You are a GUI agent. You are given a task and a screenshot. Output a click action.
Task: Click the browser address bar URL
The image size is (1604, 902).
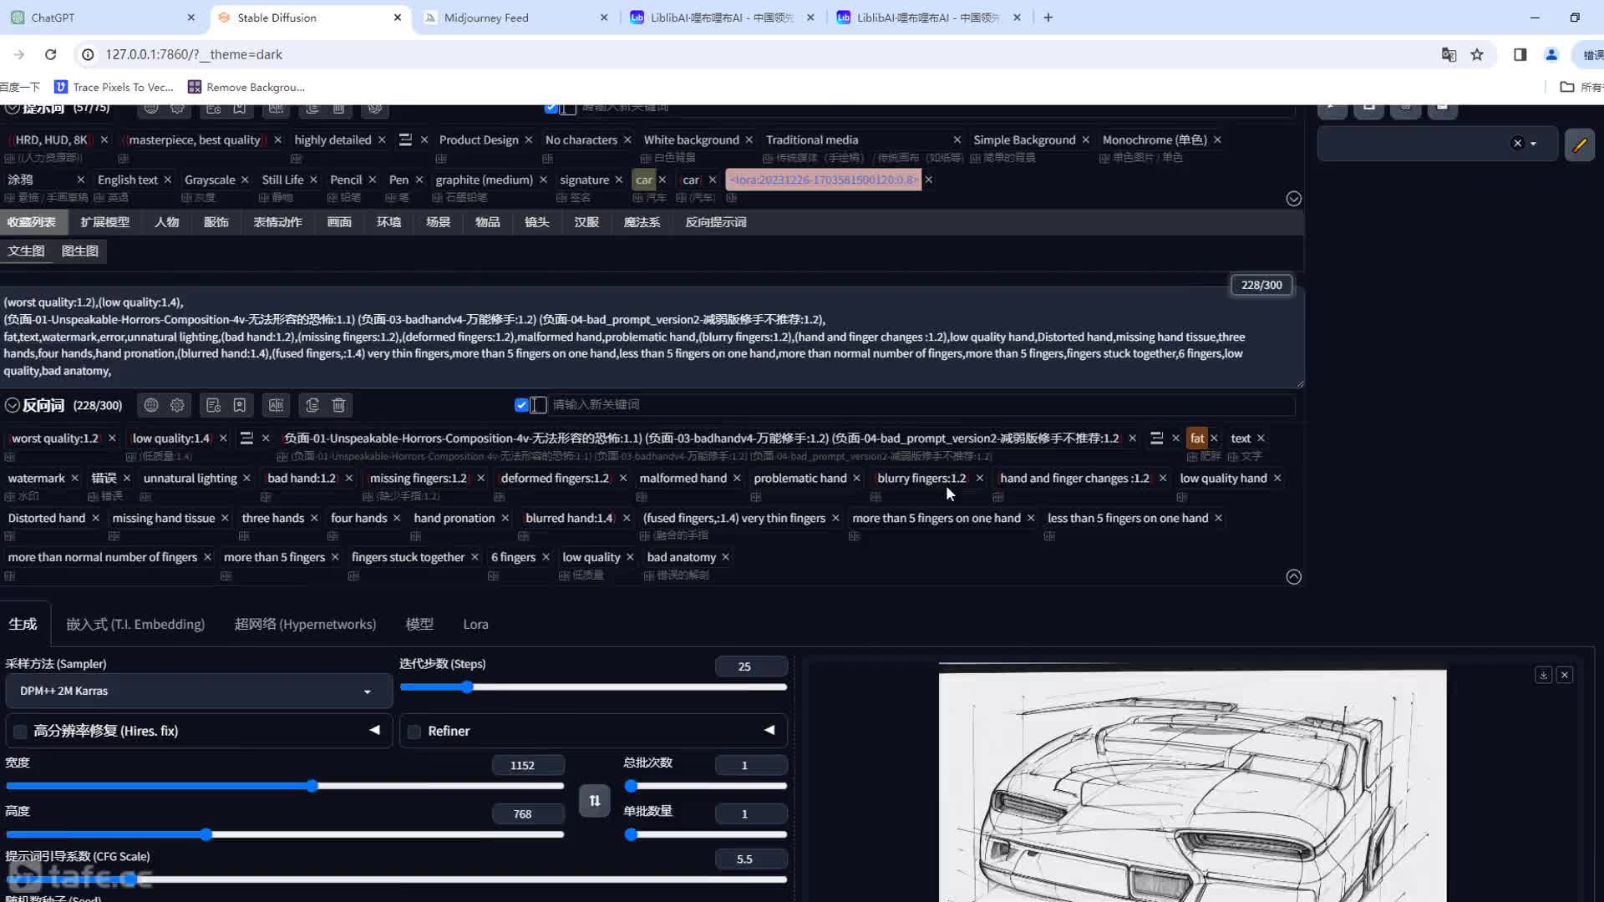(194, 54)
